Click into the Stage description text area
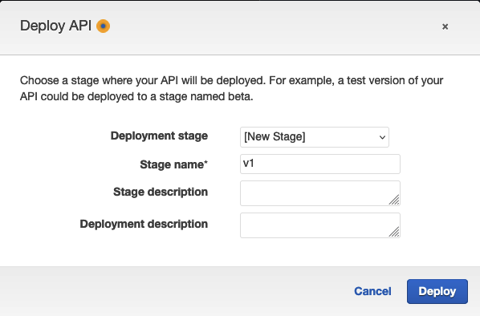 (320, 193)
